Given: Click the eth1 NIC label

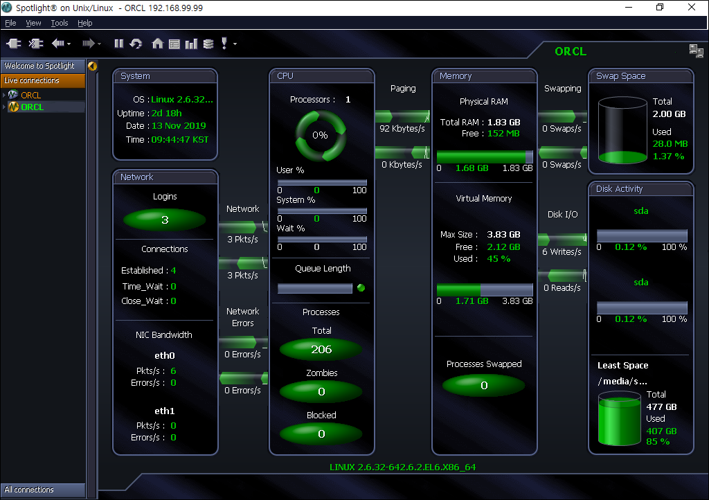Looking at the screenshot, I should (165, 411).
